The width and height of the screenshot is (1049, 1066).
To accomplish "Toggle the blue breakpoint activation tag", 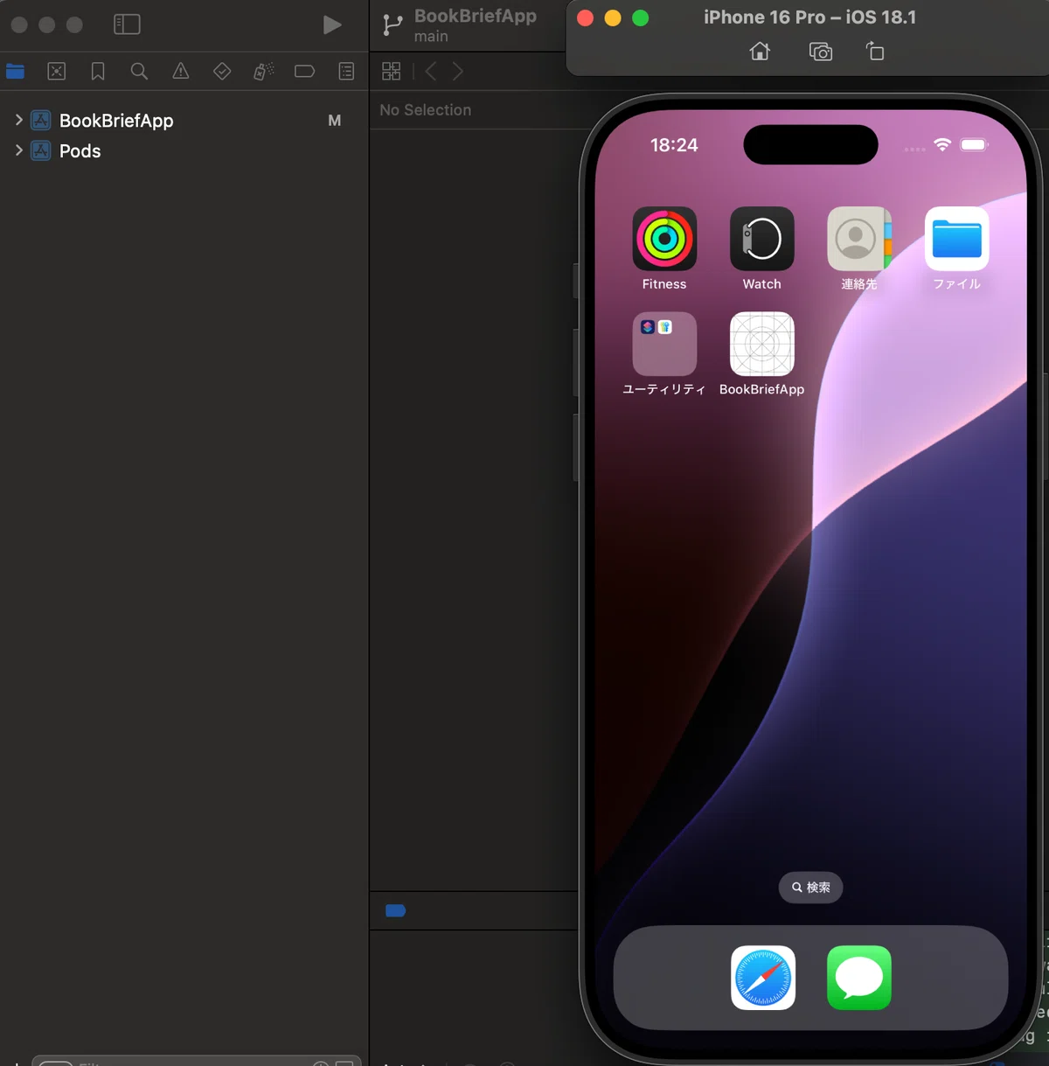I will tap(395, 911).
